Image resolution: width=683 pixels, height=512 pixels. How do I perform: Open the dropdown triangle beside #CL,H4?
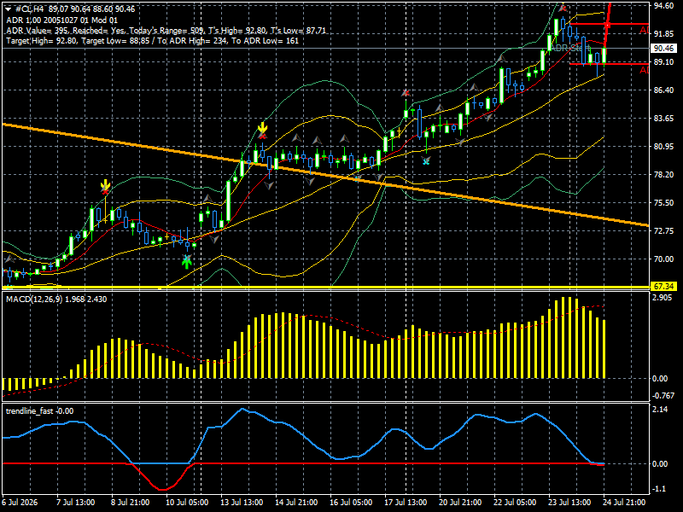coord(8,9)
